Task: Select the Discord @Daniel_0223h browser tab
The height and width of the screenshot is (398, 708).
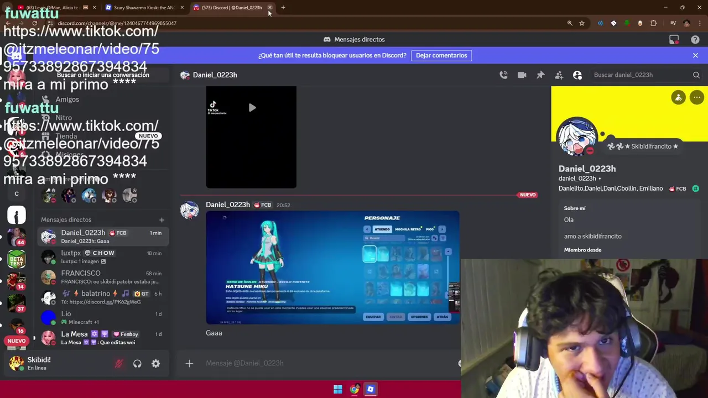Action: (x=231, y=8)
